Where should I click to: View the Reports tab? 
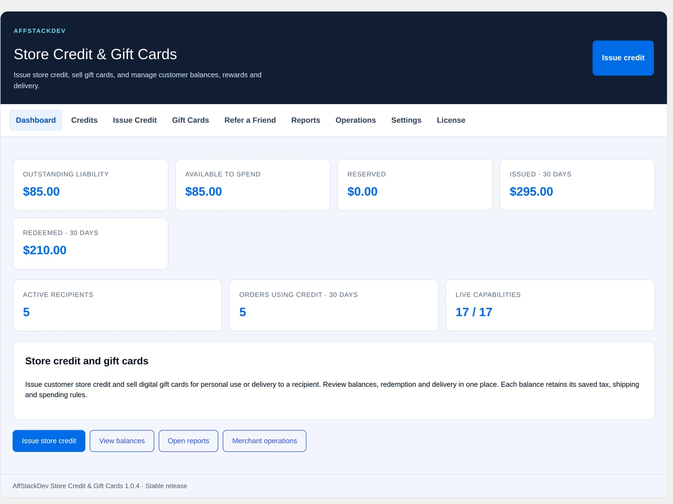click(x=306, y=120)
